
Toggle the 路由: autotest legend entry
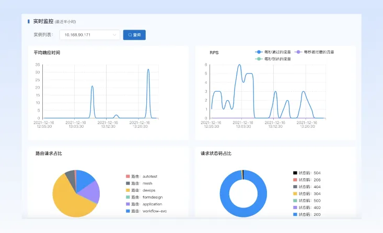142,176
